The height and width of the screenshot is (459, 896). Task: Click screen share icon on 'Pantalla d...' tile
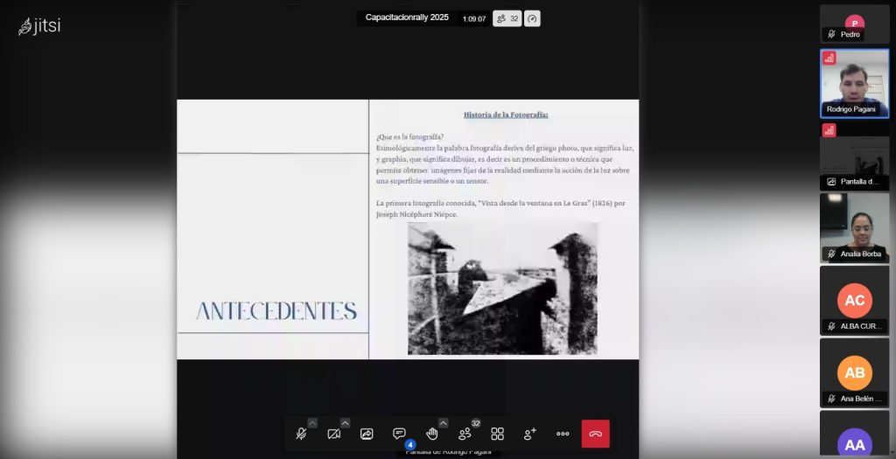831,182
